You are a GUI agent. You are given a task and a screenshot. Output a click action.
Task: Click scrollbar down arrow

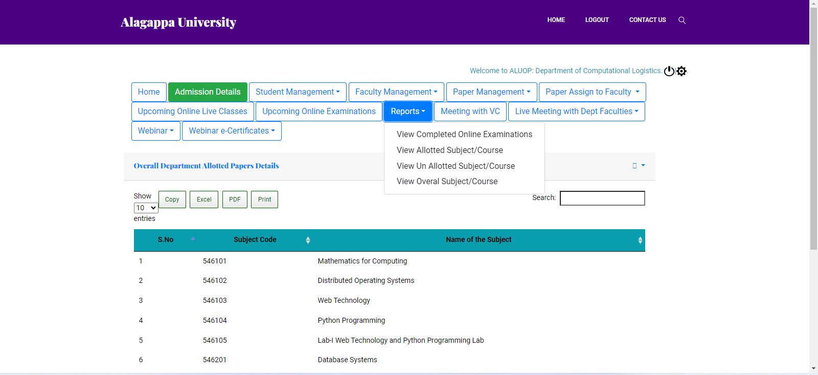(x=813, y=368)
